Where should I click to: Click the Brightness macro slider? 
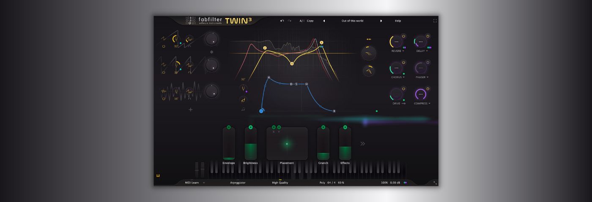click(x=251, y=143)
